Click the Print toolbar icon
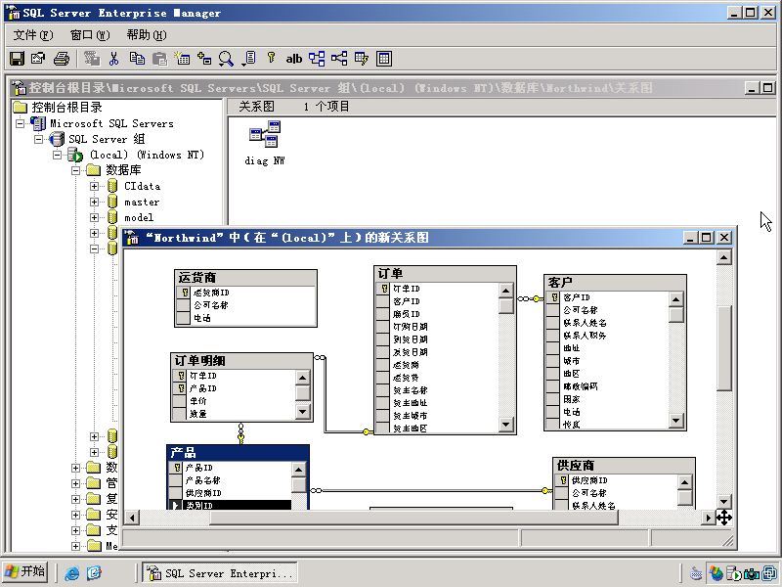782x587 pixels. tap(62, 59)
